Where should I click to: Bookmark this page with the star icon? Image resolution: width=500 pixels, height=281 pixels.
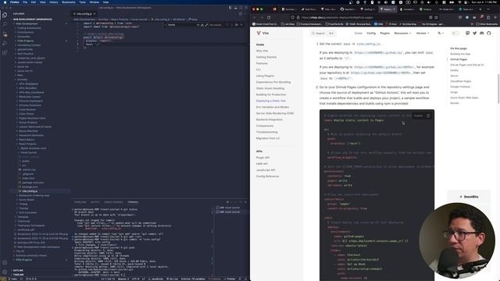pos(436,17)
